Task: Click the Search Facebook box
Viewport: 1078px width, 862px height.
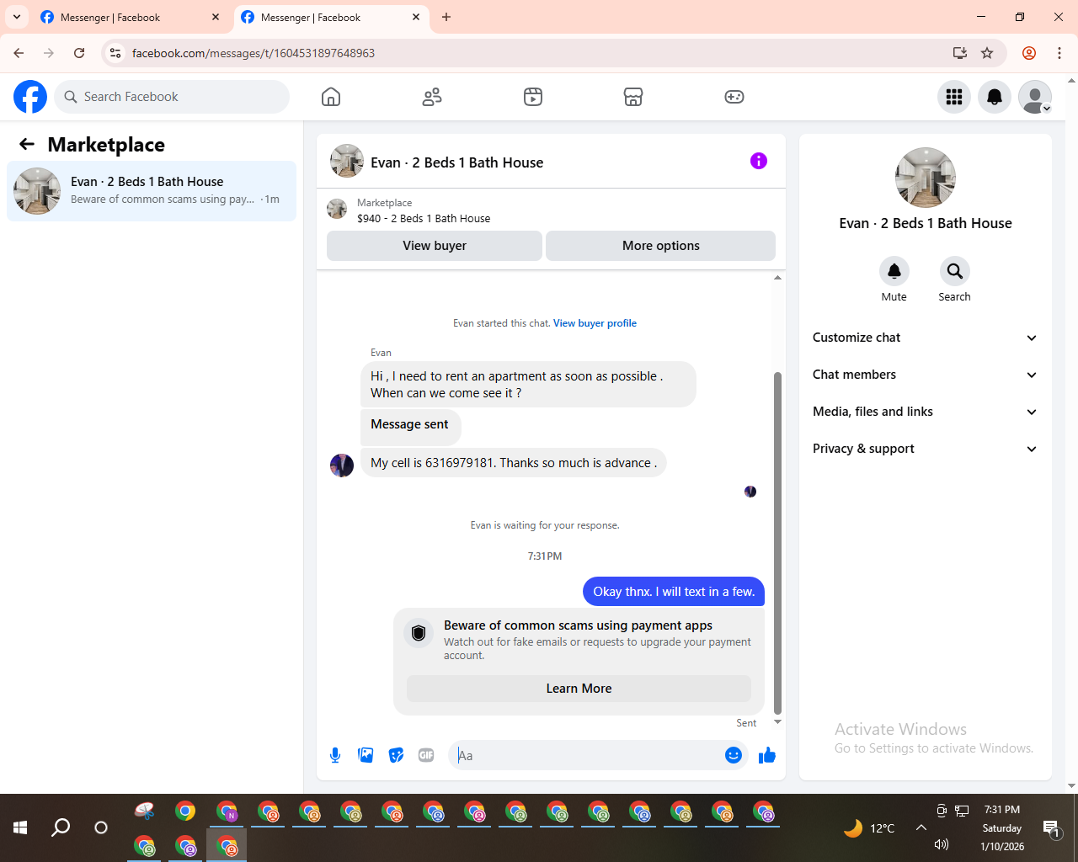Action: pos(172,97)
